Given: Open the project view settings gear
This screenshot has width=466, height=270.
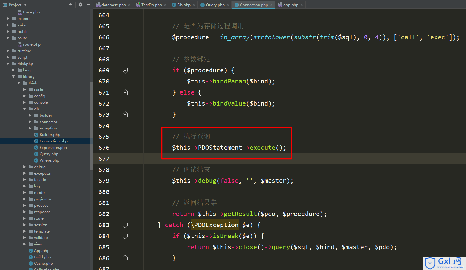Looking at the screenshot, I should pos(81,5).
